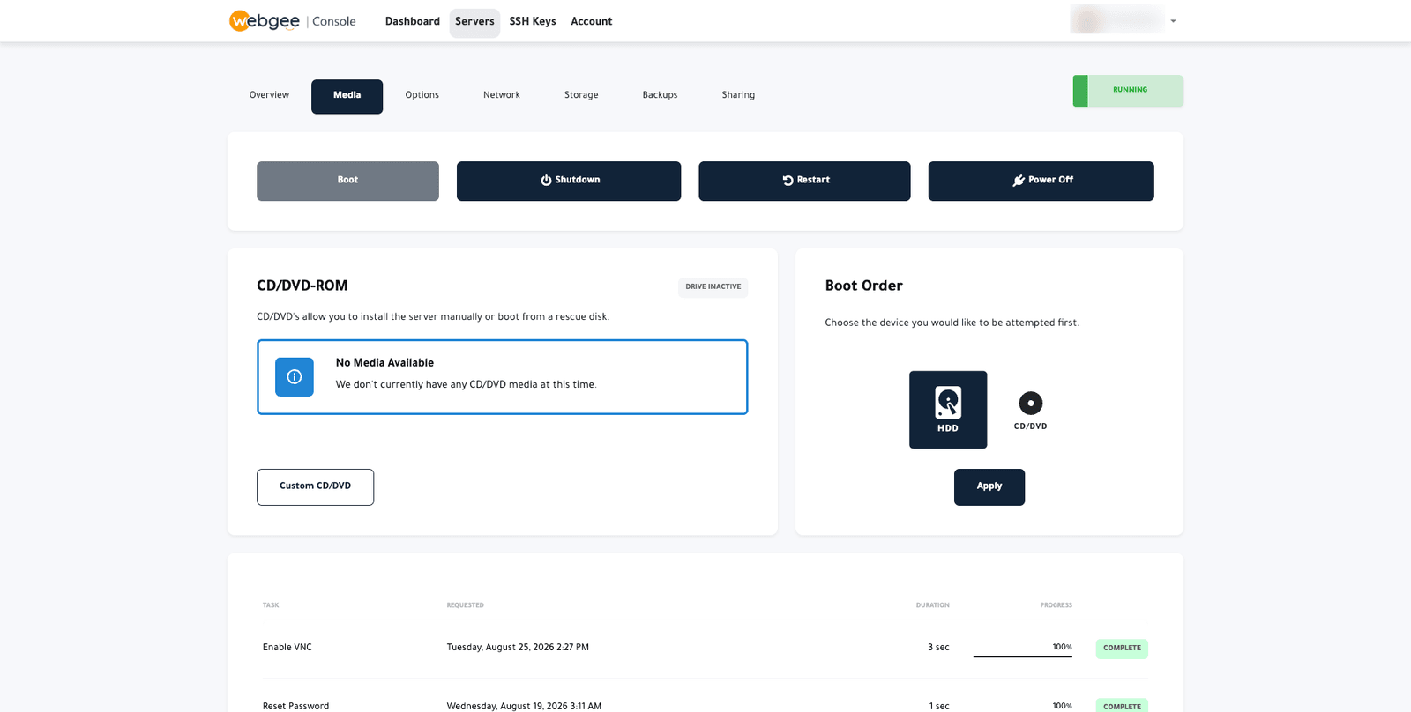This screenshot has height=712, width=1411.
Task: Click the blurred user profile area
Action: point(1117,19)
